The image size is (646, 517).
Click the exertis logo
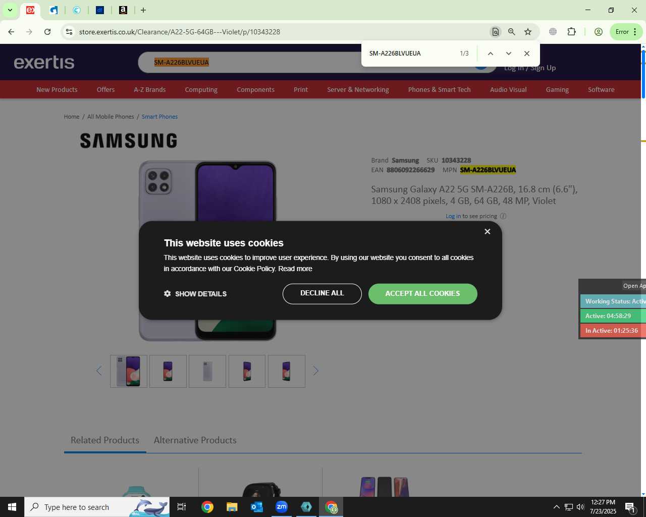[x=44, y=62]
